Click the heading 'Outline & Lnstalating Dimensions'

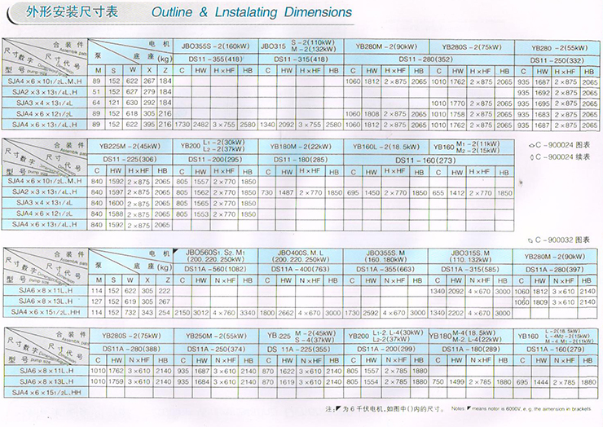click(x=252, y=12)
